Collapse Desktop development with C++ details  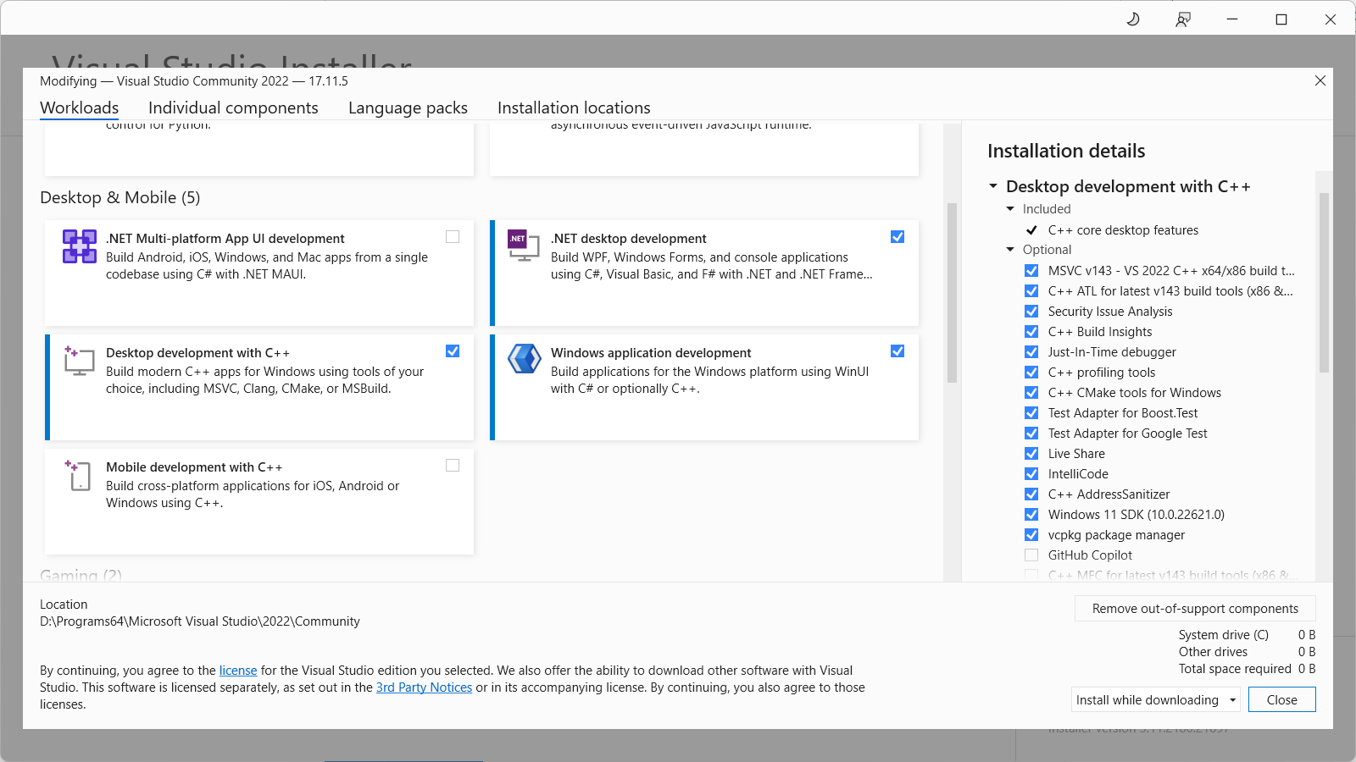click(993, 186)
